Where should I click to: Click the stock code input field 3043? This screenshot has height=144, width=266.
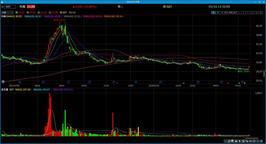(x=10, y=7)
